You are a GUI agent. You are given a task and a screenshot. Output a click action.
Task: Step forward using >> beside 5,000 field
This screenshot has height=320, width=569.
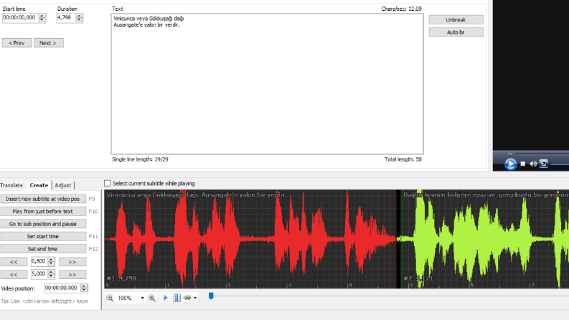72,275
